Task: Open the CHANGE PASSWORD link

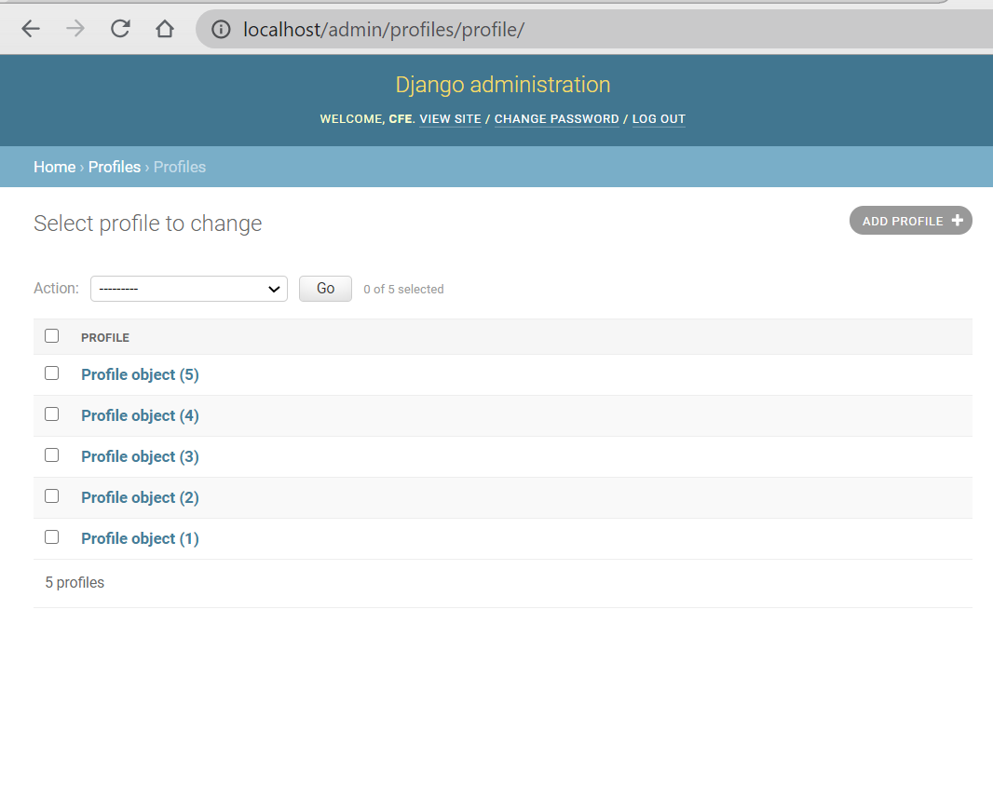Action: (557, 119)
